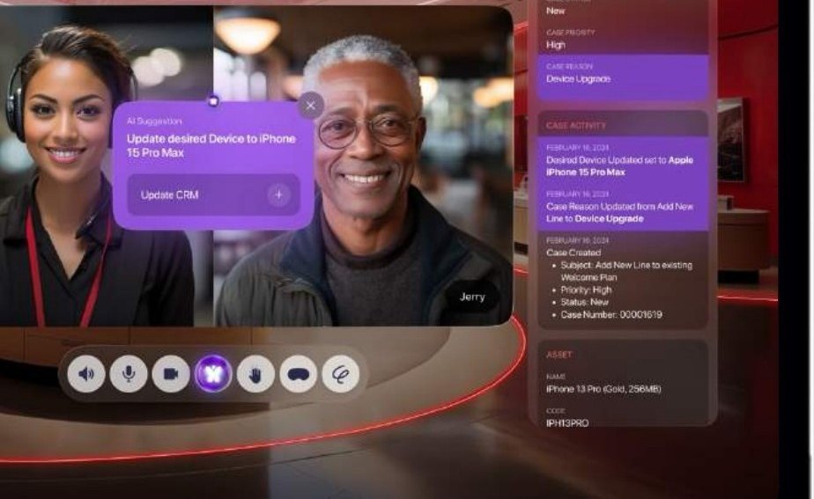The height and width of the screenshot is (499, 814).
Task: Click the swirl logo button in toolbar
Action: tap(341, 373)
